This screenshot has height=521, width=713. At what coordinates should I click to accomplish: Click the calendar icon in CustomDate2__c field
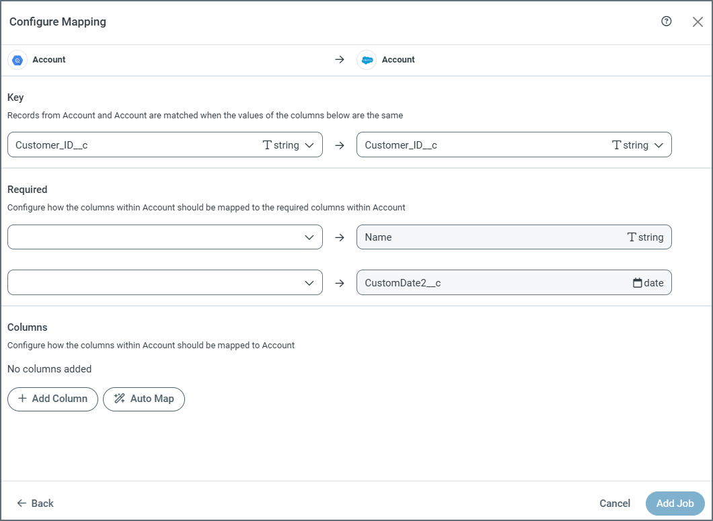coord(636,282)
